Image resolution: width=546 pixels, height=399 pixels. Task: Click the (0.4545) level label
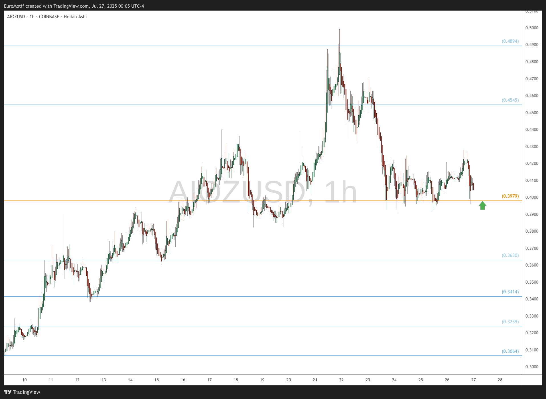510,100
